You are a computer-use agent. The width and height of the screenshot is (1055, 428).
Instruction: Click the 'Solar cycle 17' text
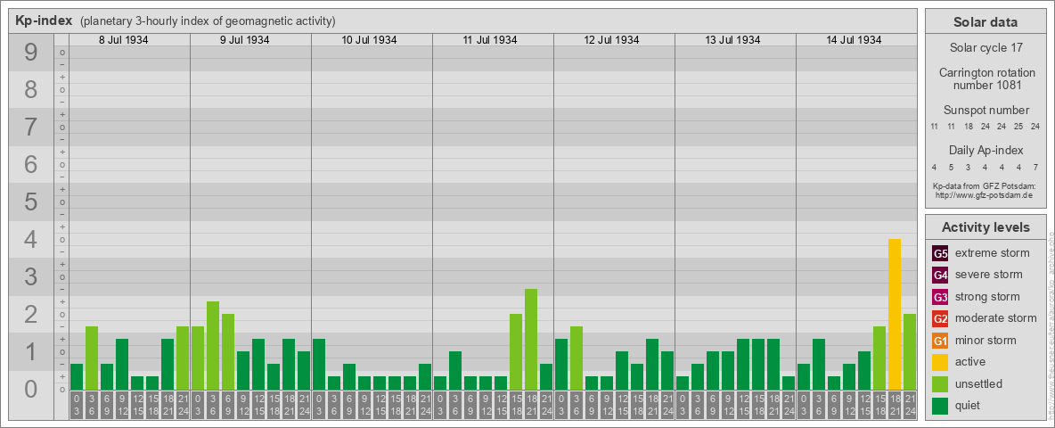click(985, 48)
